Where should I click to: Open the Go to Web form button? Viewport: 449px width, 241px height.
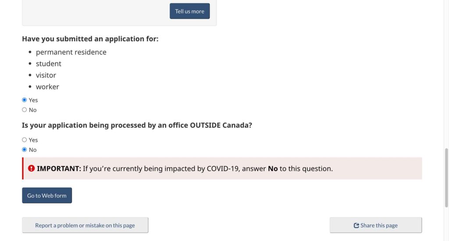[47, 196]
